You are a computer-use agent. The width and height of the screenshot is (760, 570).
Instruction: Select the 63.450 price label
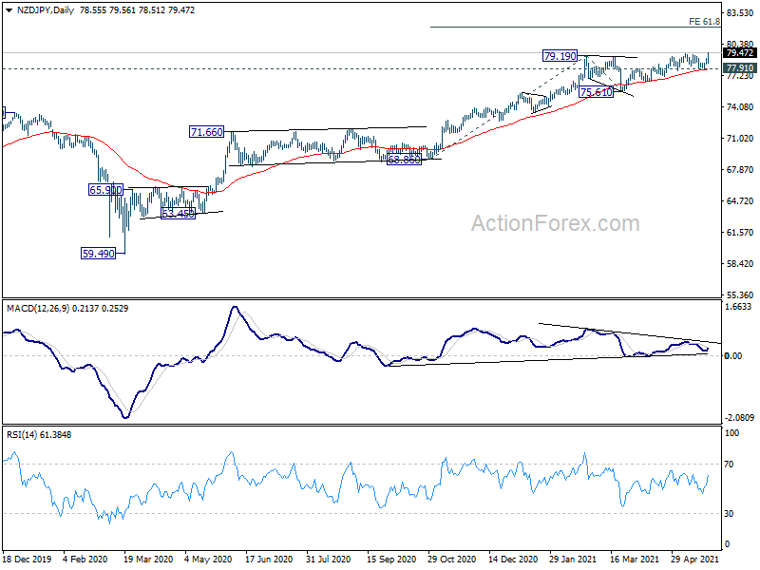point(178,213)
